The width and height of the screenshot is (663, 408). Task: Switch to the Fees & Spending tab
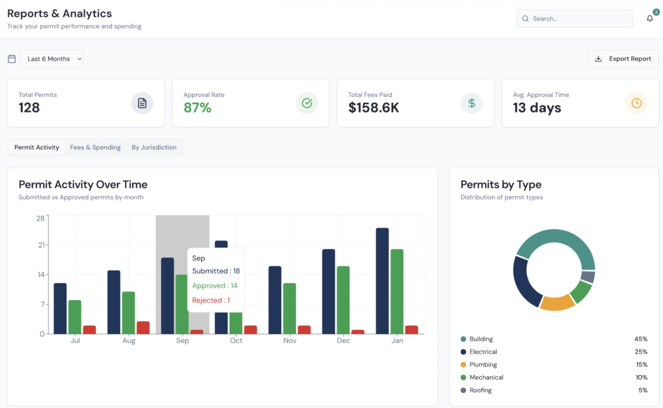click(95, 147)
